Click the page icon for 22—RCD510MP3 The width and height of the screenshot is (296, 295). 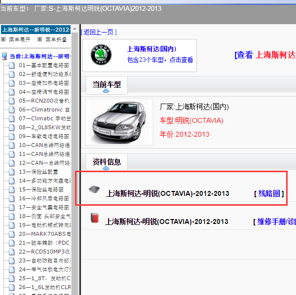12,252
